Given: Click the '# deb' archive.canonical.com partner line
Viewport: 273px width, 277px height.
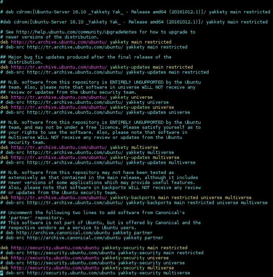Looking at the screenshot, I should click(x=77, y=233).
